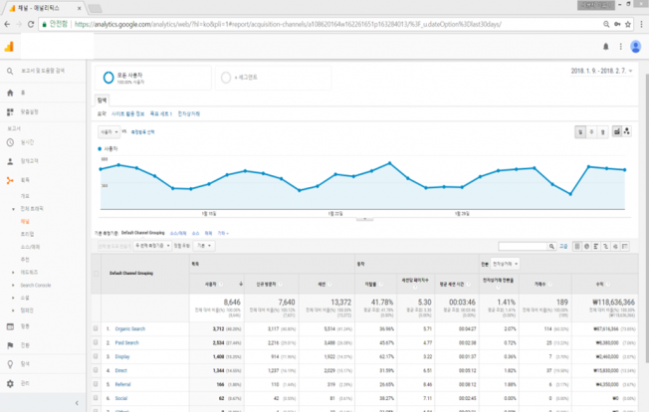Select the performance bar view icon
This screenshot has height=412, width=649.
[x=596, y=246]
